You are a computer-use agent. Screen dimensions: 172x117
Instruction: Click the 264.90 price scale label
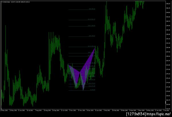168,104
